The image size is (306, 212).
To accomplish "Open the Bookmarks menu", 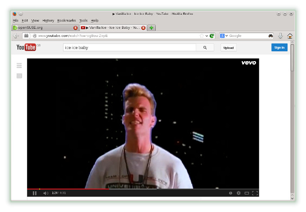I will (66, 21).
